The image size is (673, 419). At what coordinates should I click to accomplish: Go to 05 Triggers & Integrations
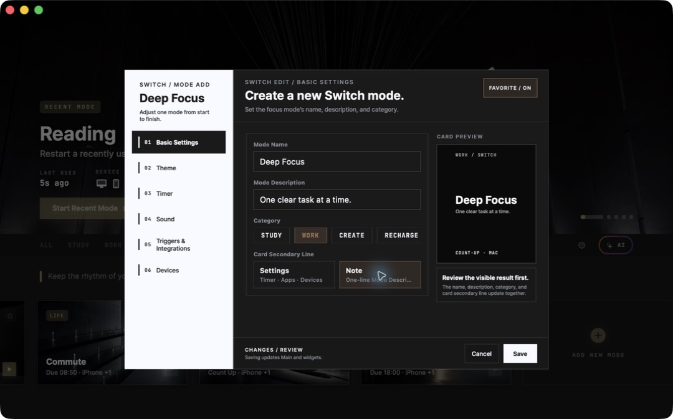179,244
